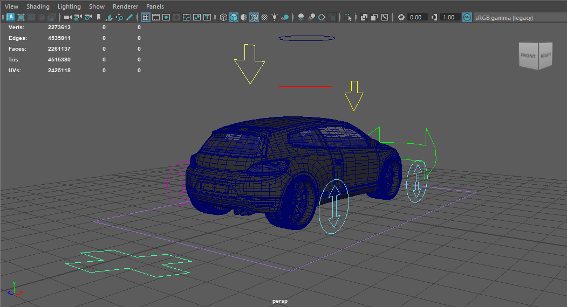The image size is (567, 307).
Task: Click the FRONT face of the view cube
Action: (528, 56)
